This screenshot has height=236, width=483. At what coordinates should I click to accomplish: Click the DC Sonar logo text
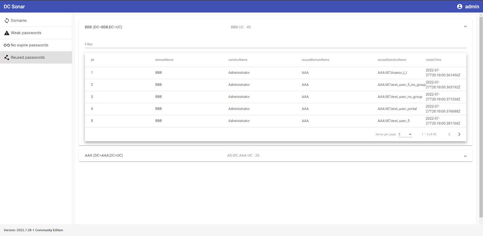click(x=14, y=6)
